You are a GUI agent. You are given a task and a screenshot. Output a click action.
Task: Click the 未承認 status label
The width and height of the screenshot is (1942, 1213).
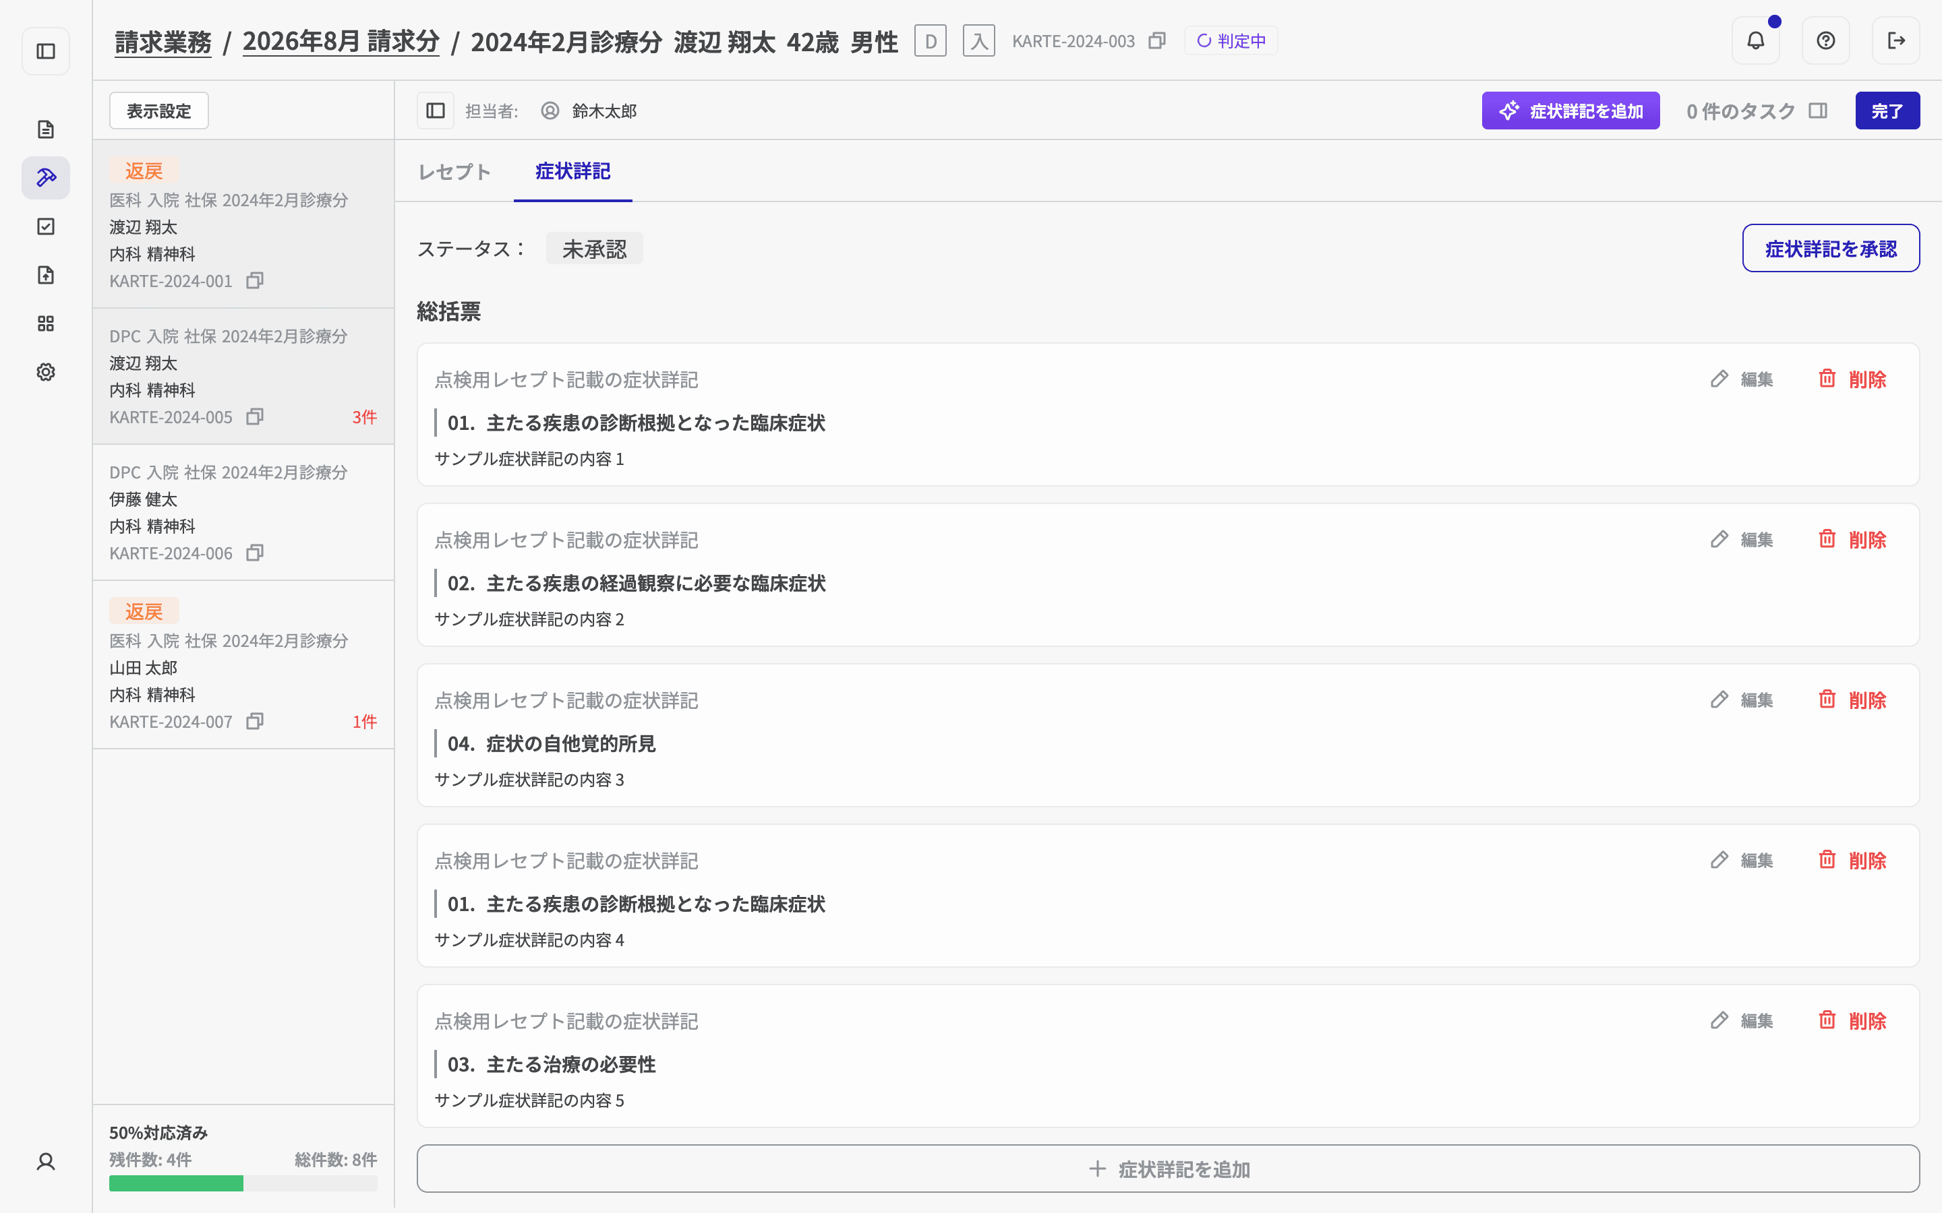(x=595, y=249)
